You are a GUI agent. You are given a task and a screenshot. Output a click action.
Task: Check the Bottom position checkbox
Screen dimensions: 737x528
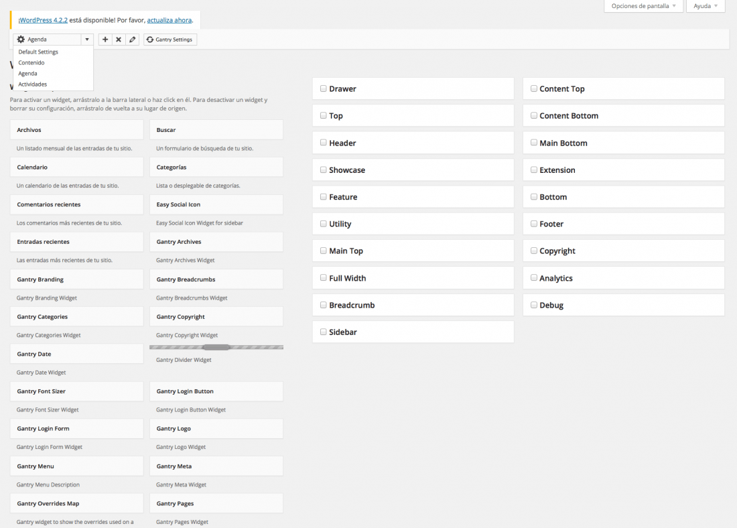coord(534,196)
